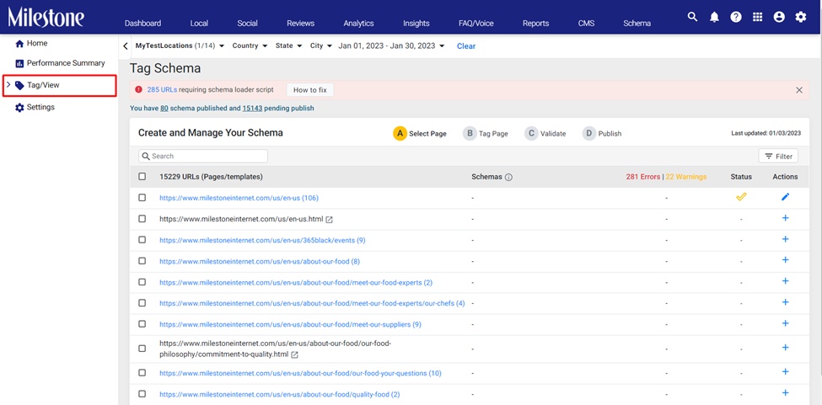Open the City dropdown
The width and height of the screenshot is (822, 405).
(321, 46)
